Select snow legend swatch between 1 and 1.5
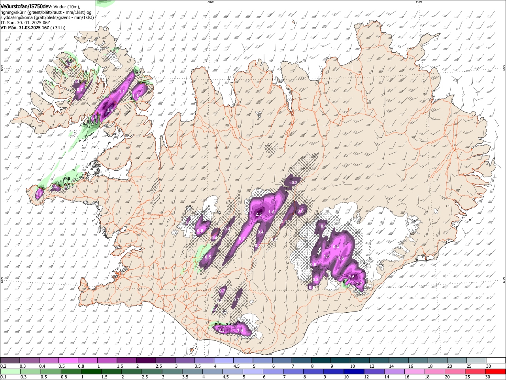This screenshot has width=506, height=380. click(107, 361)
